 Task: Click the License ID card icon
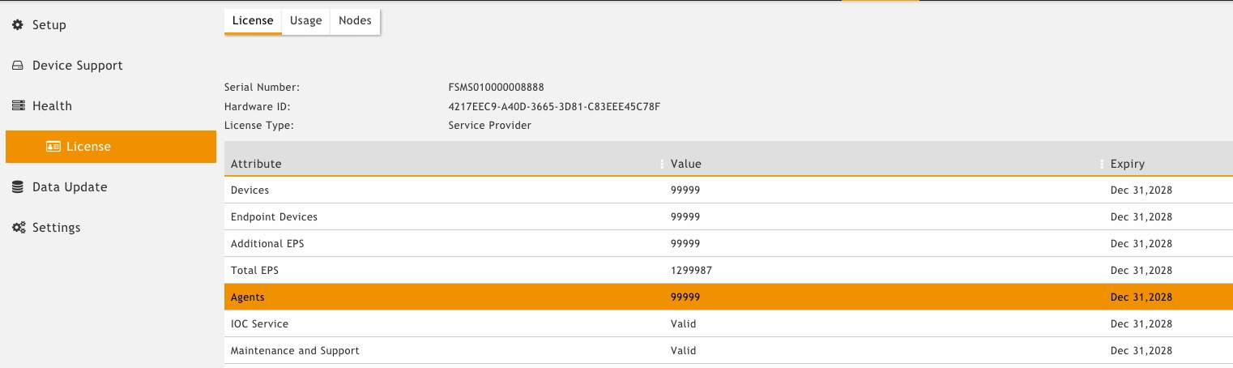(x=53, y=147)
